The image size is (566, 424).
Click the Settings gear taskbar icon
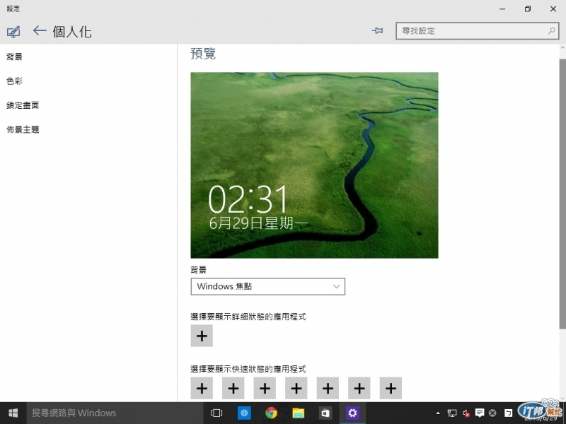click(352, 413)
